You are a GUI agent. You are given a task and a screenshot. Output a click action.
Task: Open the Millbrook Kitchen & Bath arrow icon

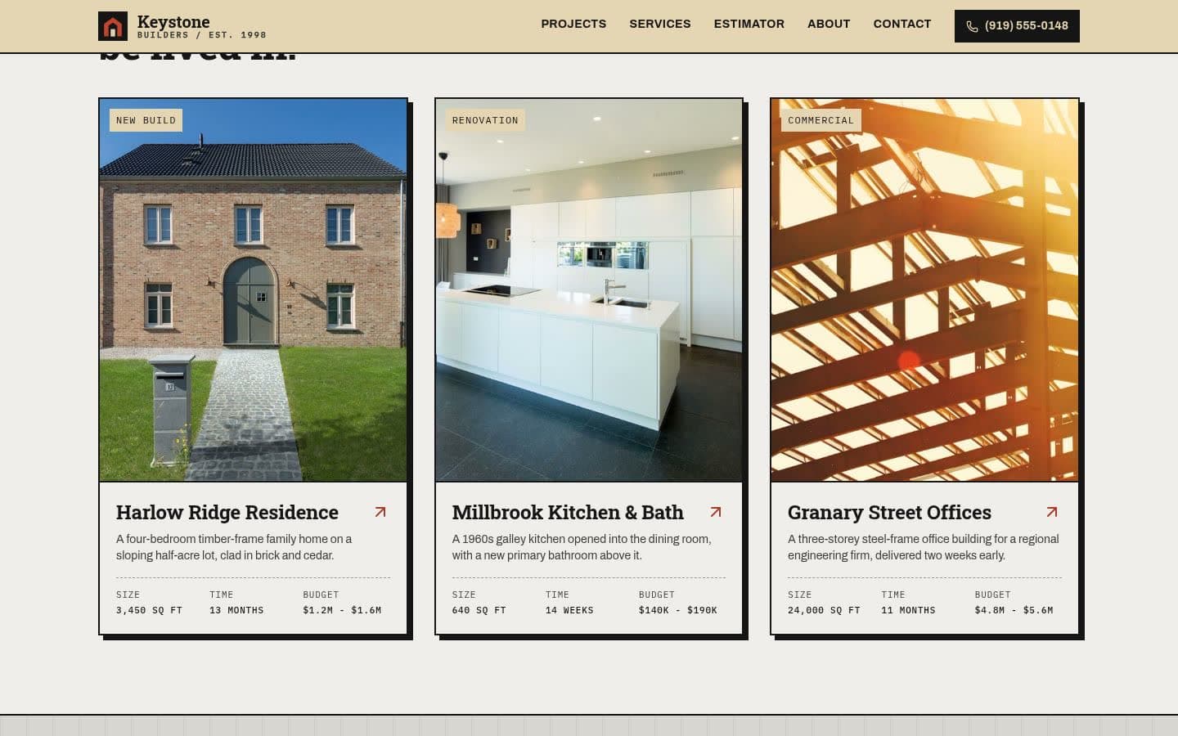716,512
